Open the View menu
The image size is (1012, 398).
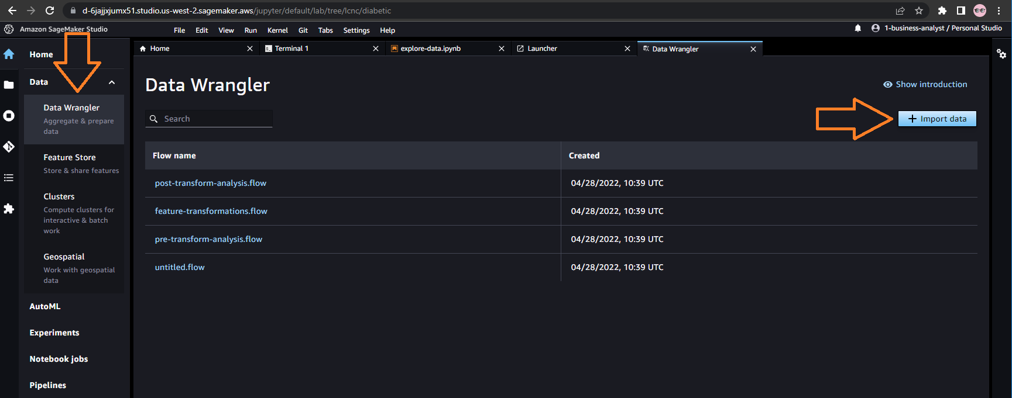coord(226,30)
